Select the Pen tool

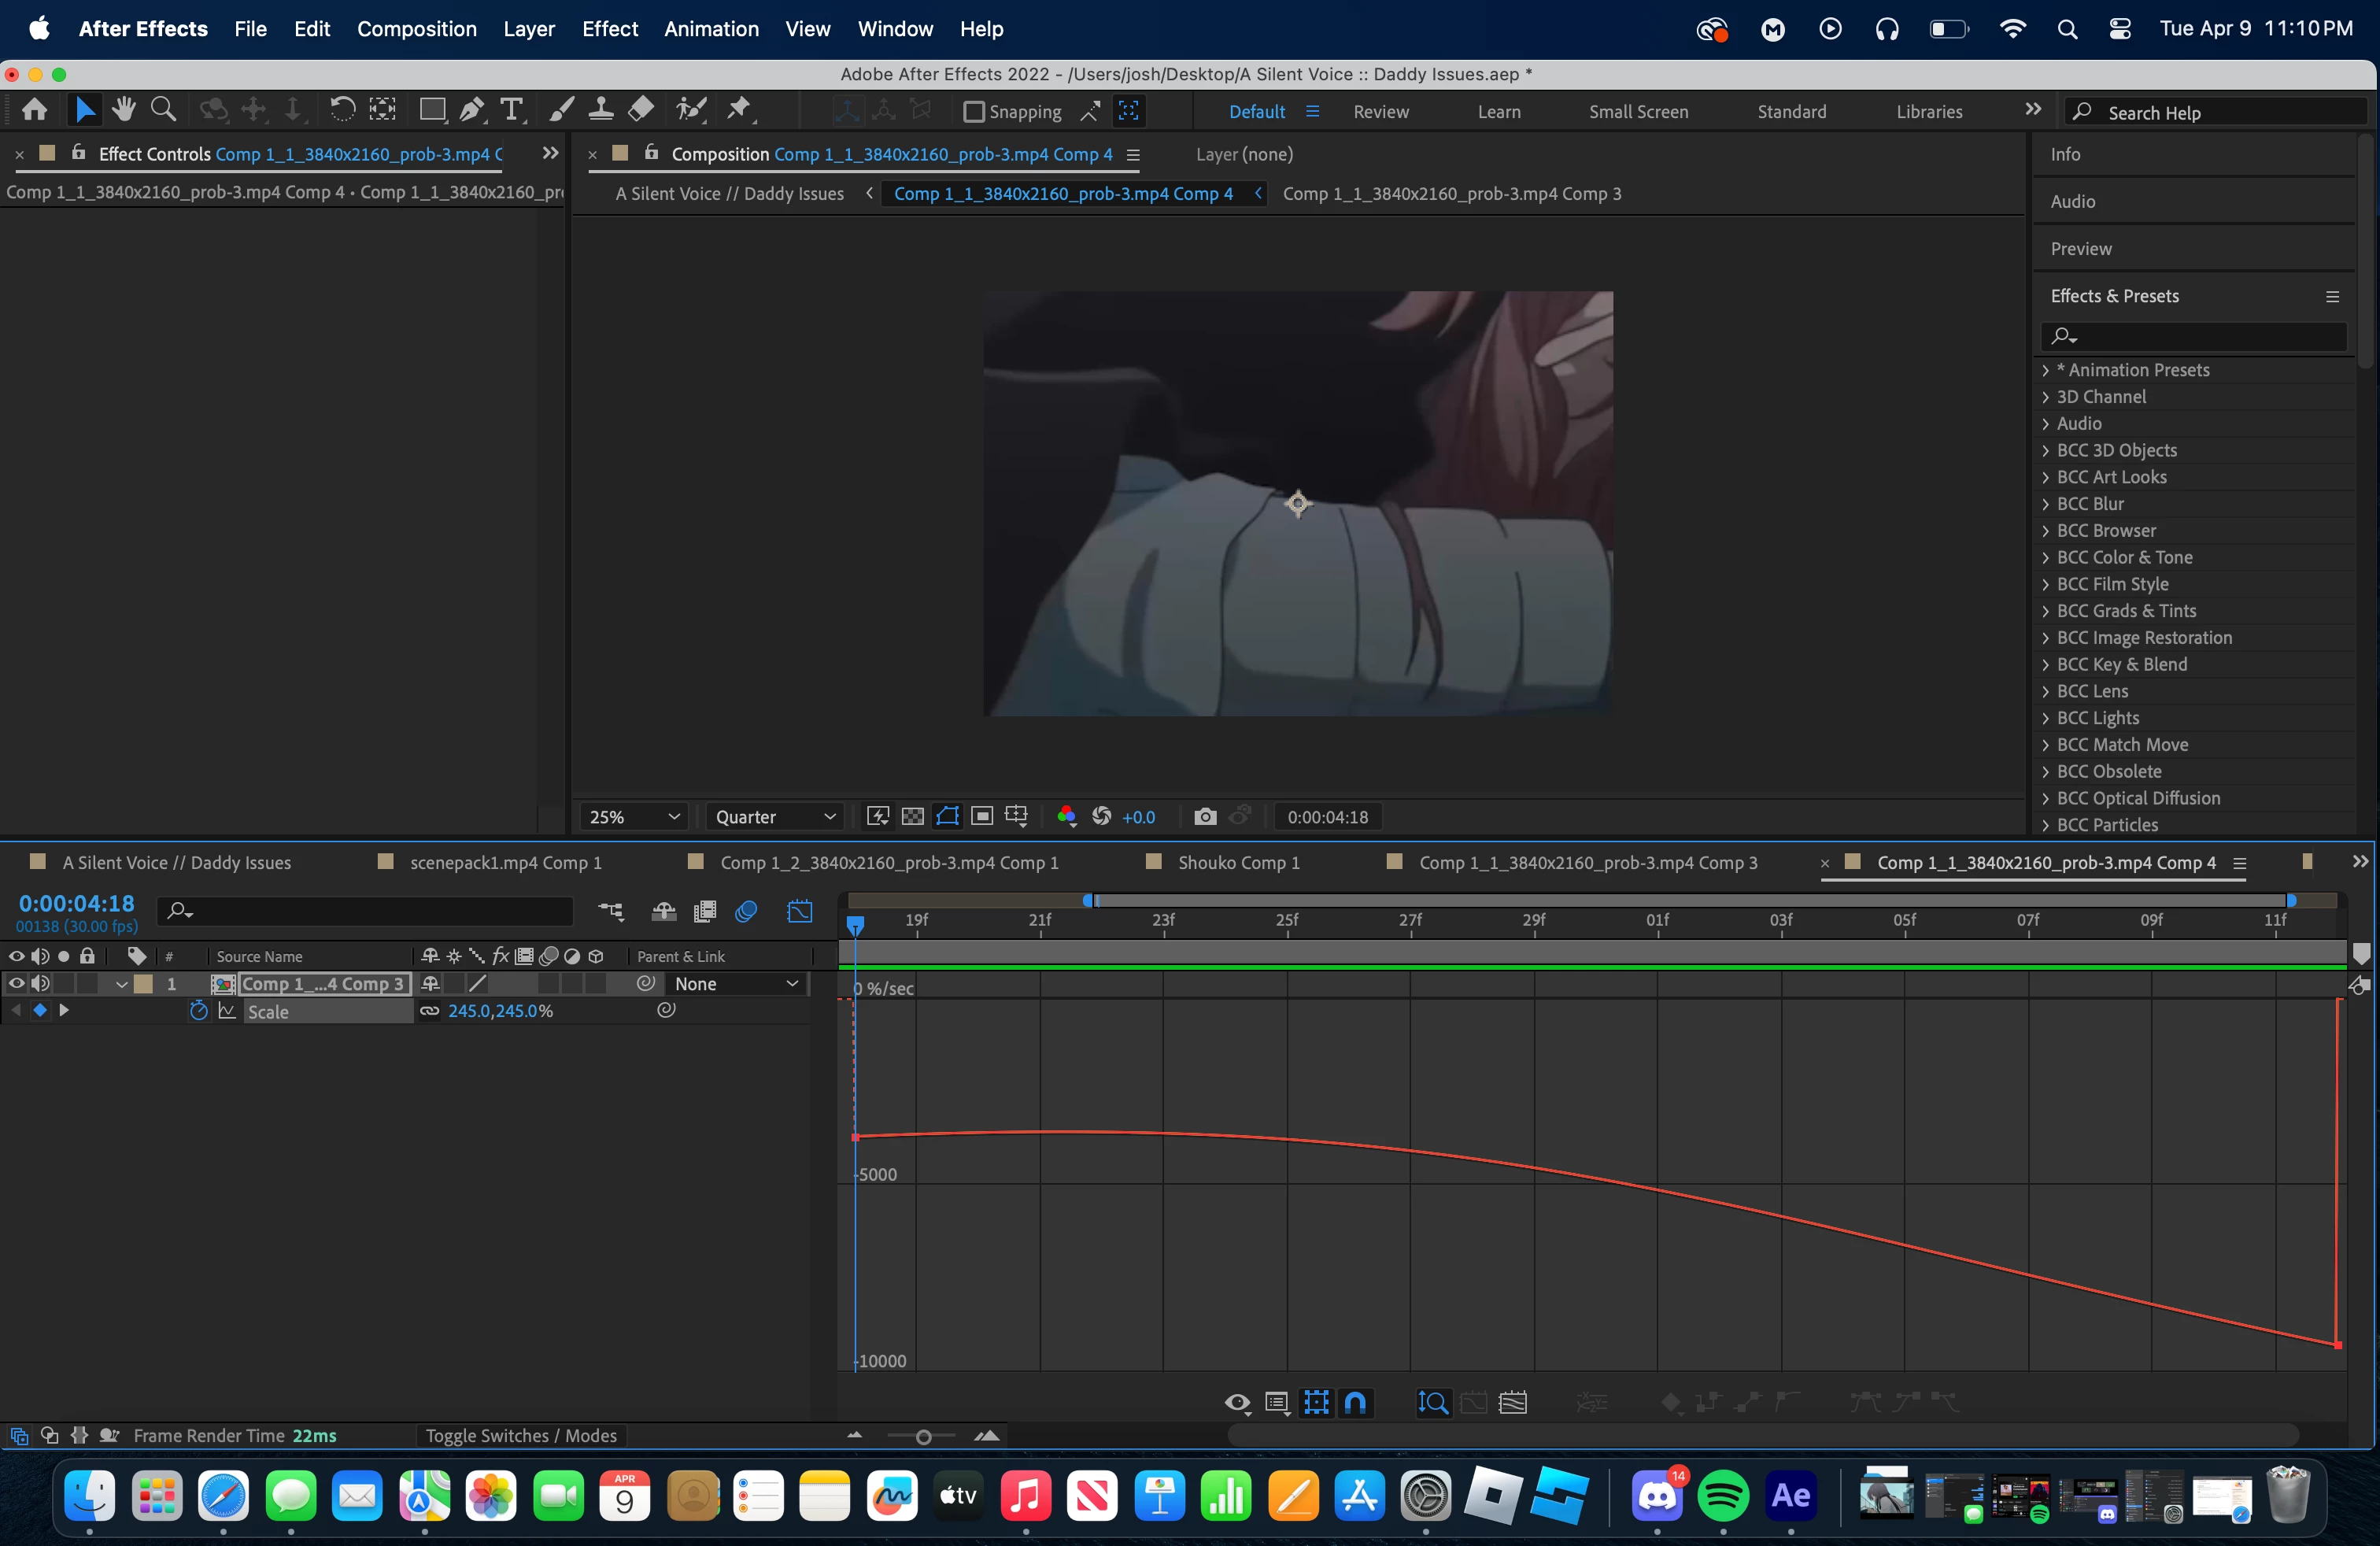coord(471,110)
